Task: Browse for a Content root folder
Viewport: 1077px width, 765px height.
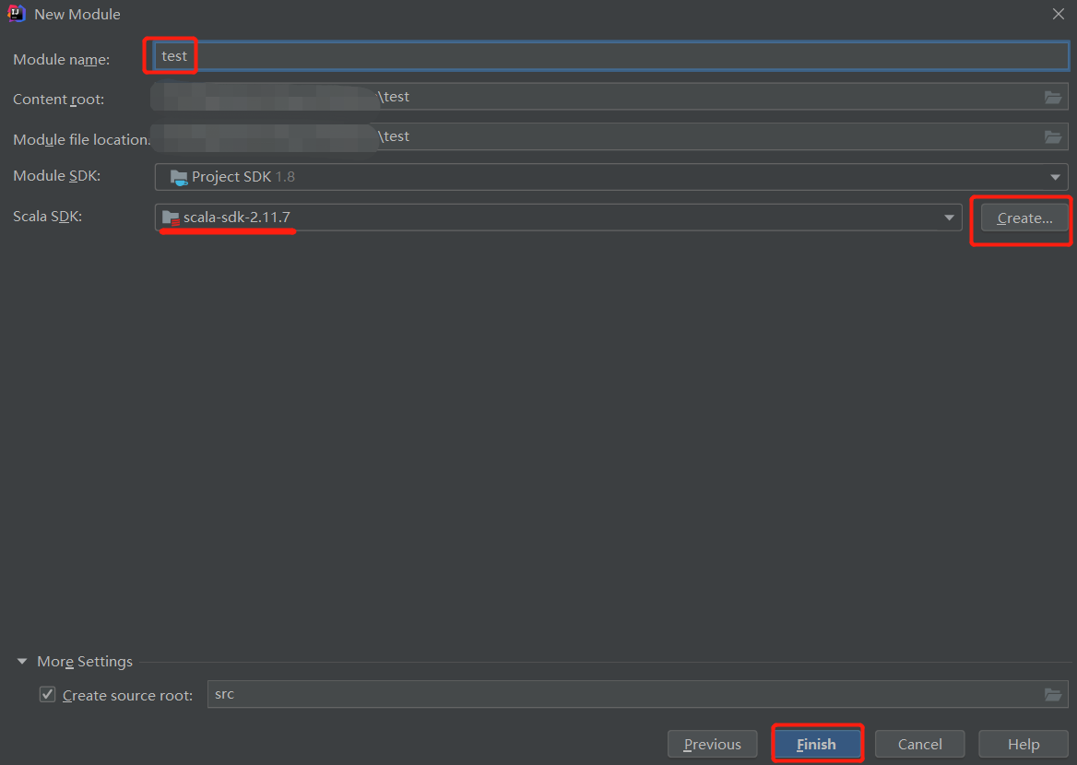Action: point(1053,96)
